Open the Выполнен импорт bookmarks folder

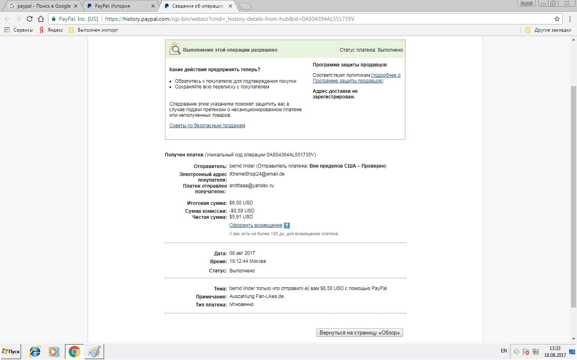[x=94, y=30]
